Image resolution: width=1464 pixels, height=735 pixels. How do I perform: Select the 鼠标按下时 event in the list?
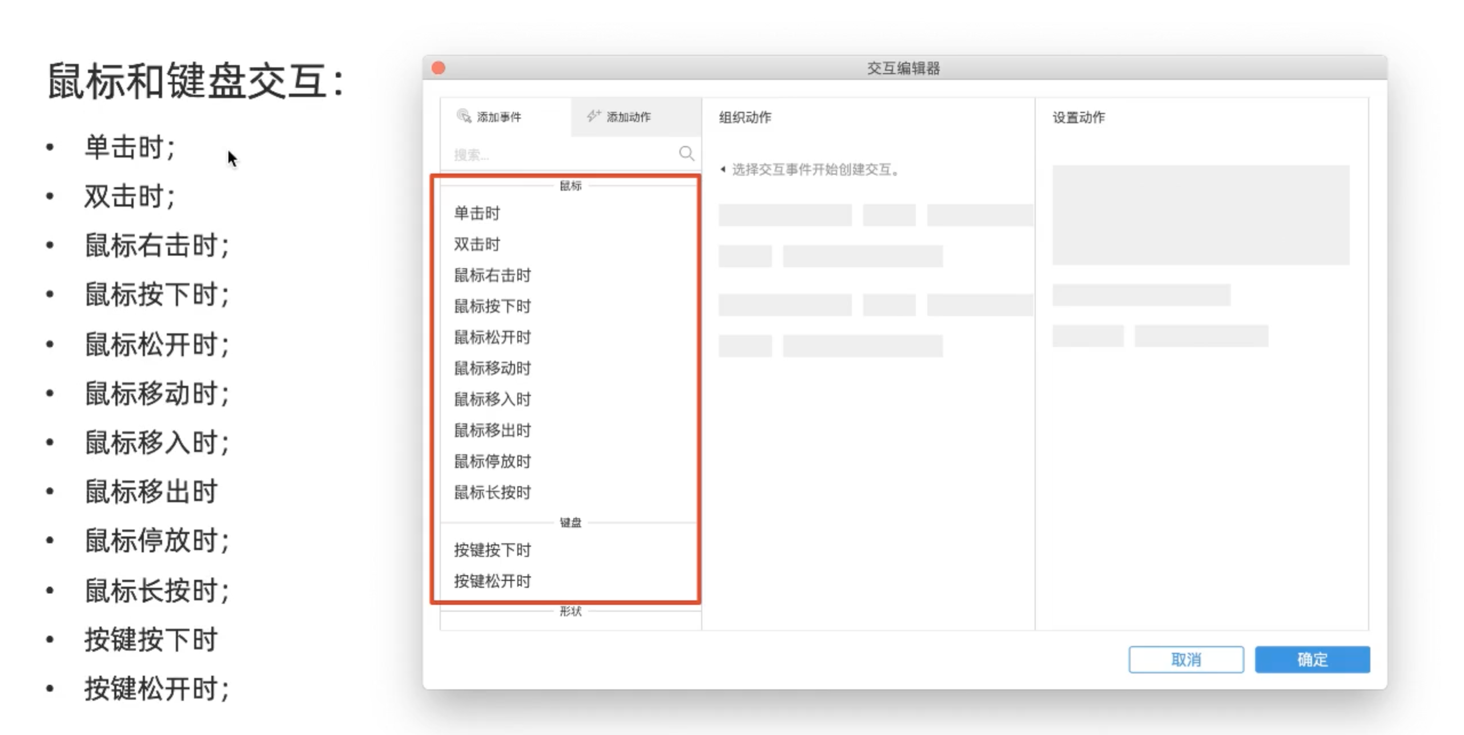570,306
